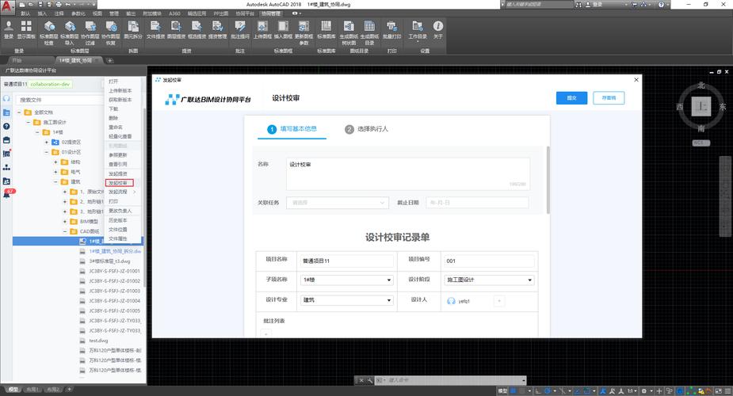Screen dimensions: 733x396
Task: Open the 设计阶段 施工图设计 dropdown
Action: [x=489, y=280]
